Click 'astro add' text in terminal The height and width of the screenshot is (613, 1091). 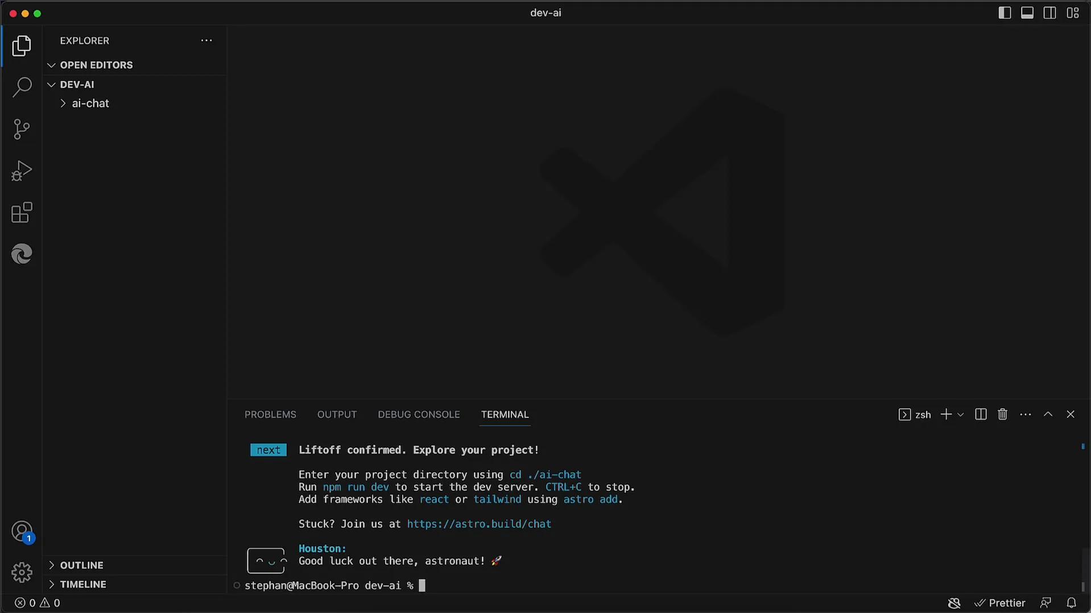[590, 499]
